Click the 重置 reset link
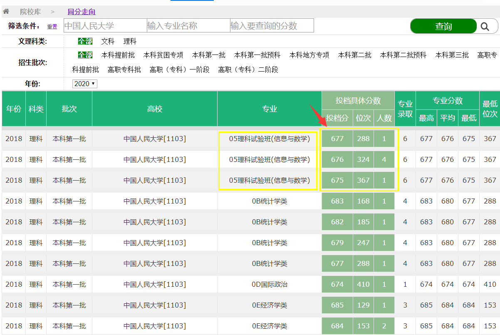The image size is (500, 335). coord(52,27)
